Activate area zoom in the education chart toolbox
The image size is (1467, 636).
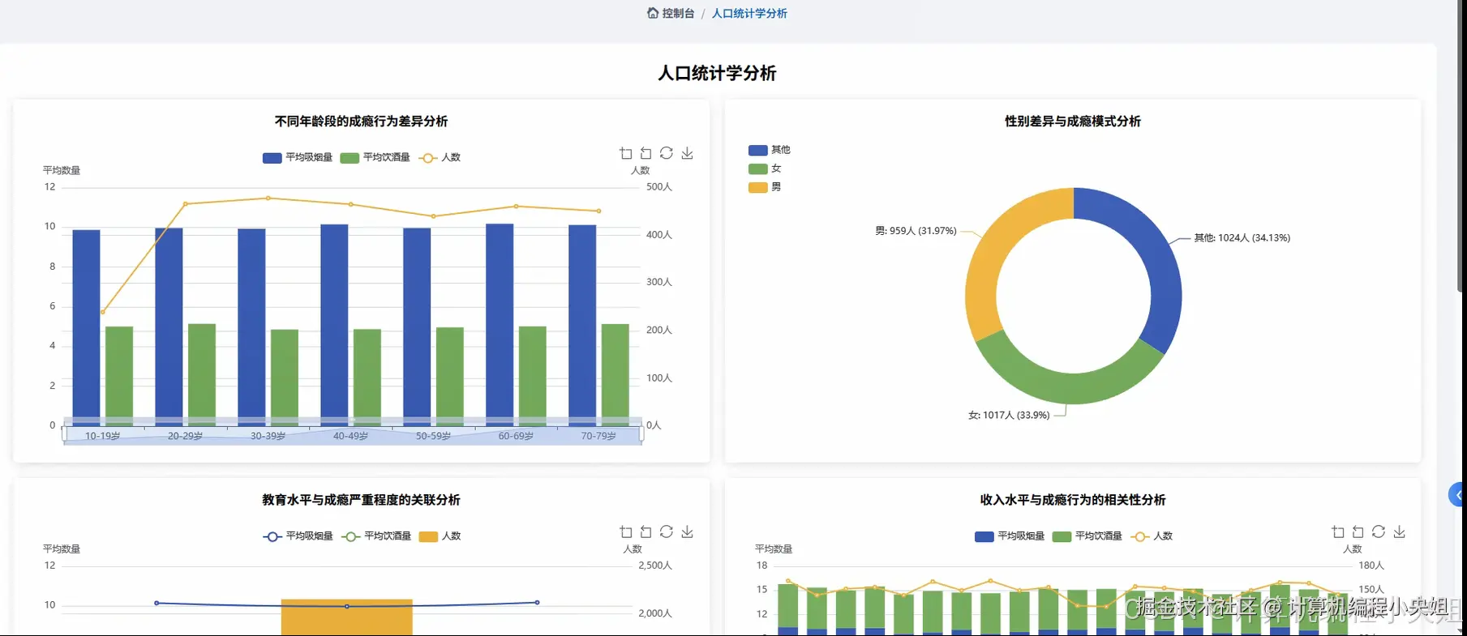point(626,531)
